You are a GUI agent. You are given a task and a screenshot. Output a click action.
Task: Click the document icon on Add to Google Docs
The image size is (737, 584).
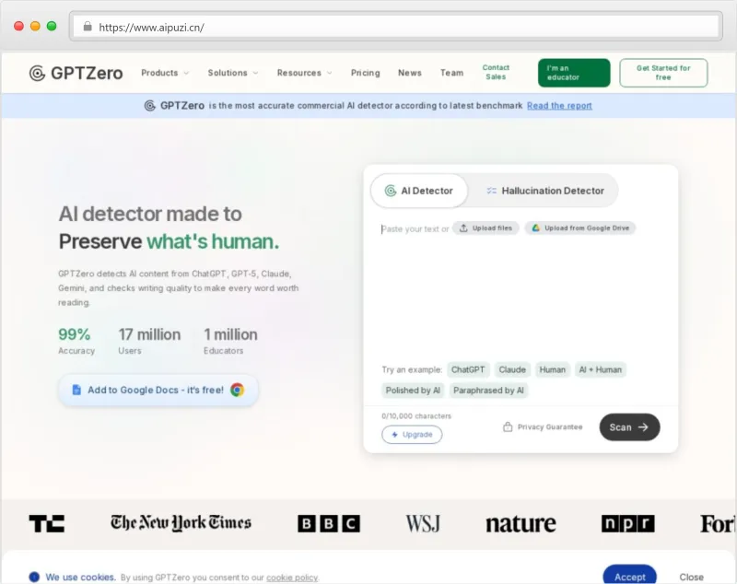point(76,390)
